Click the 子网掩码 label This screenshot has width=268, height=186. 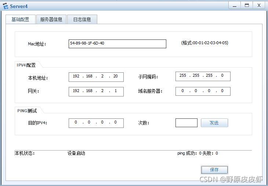148,77
